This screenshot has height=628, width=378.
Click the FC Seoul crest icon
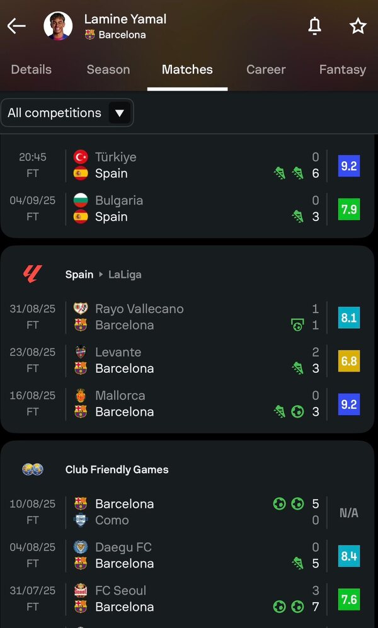pyautogui.click(x=81, y=591)
